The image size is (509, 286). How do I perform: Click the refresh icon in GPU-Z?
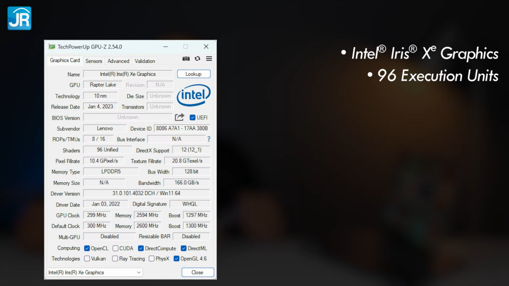point(197,59)
